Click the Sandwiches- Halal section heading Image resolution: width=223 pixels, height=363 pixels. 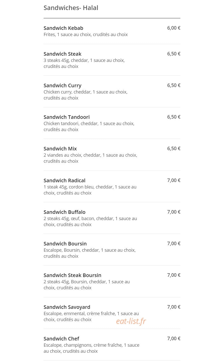pyautogui.click(x=71, y=8)
